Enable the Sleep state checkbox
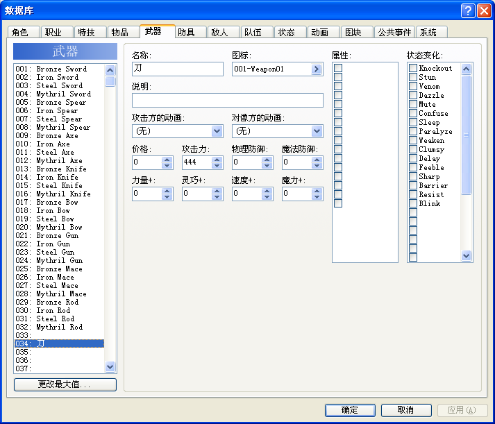This screenshot has height=424, width=495. (413, 122)
